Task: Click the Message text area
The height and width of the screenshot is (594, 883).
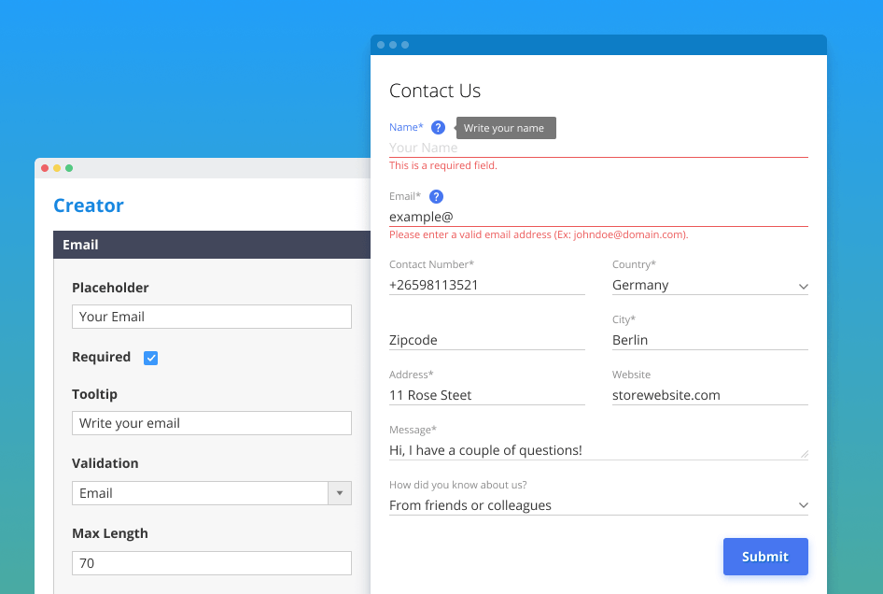Action: click(x=597, y=450)
